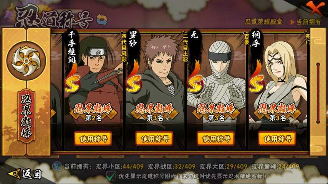Screen dimensions: 328x184
Task: Use title for 罗砂 card
Action: (154, 139)
